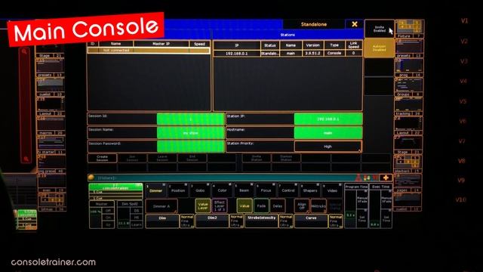This screenshot has width=483, height=272.
Task: Adjust the Exec Time fader
Action: coord(374,209)
